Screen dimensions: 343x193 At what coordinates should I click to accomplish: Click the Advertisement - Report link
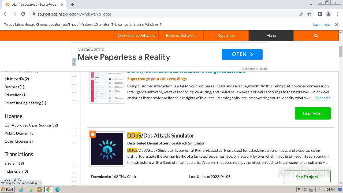tap(254, 69)
